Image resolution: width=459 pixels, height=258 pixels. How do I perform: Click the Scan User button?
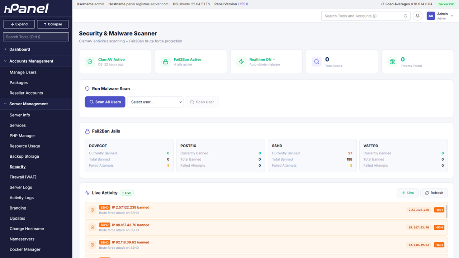(x=202, y=102)
